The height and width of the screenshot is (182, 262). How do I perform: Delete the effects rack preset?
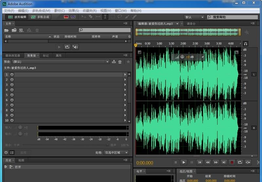[120, 62]
